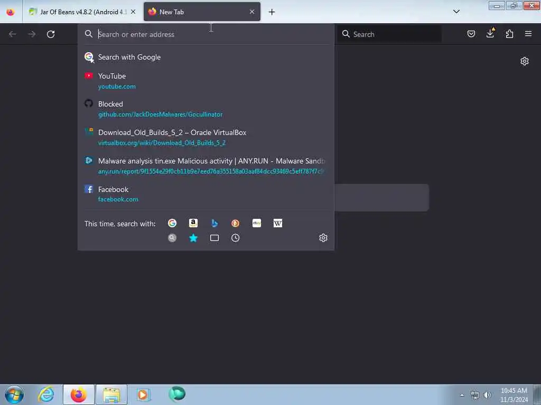Click the green bean taskbar app
Screen dimensions: 541x405
click(176, 394)
